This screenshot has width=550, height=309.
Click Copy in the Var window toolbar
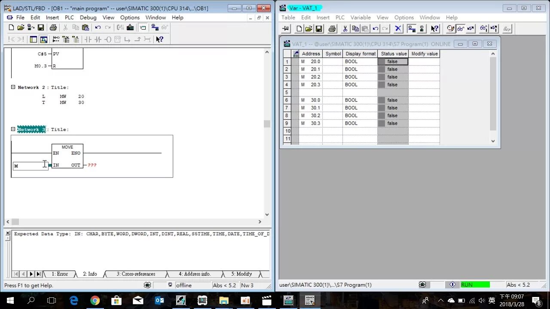(355, 29)
